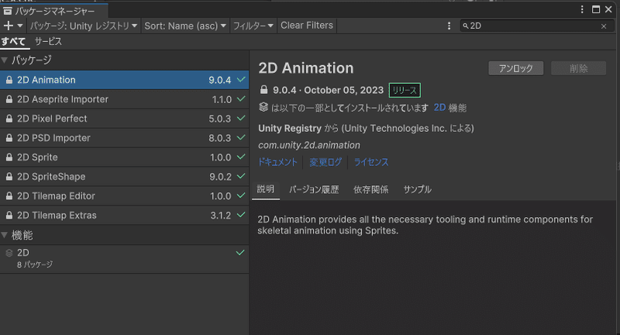Click the installed checkmark on 2D feature row
This screenshot has height=335, width=620.
click(x=240, y=252)
